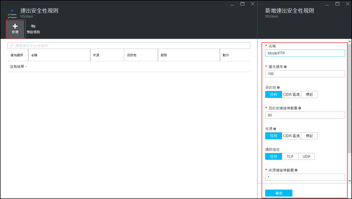The width and height of the screenshot is (352, 199).
Task: Click the info icon next to 來源
Action: [x=275, y=129]
